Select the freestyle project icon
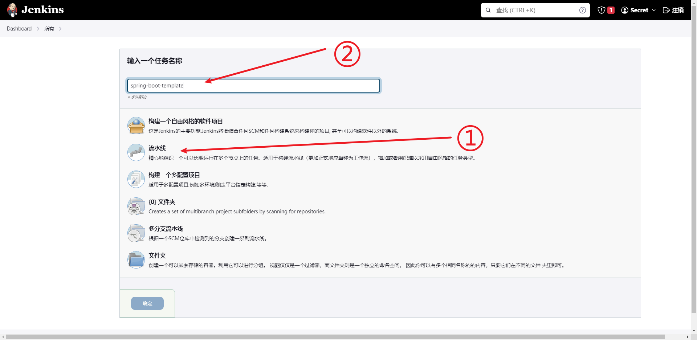This screenshot has height=340, width=697. [x=136, y=126]
